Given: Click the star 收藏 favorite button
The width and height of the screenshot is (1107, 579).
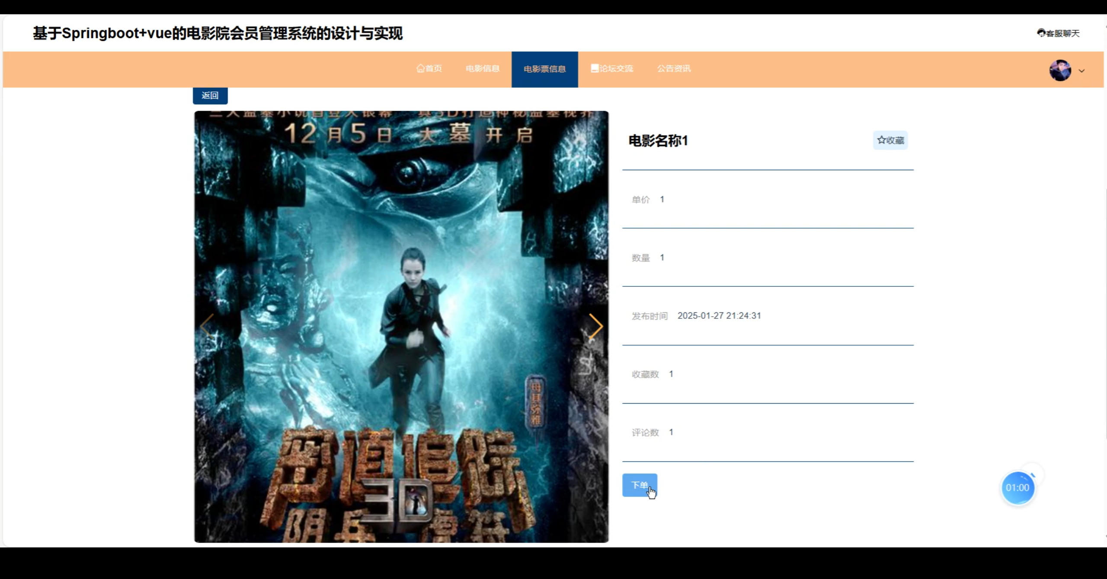Looking at the screenshot, I should (x=890, y=140).
